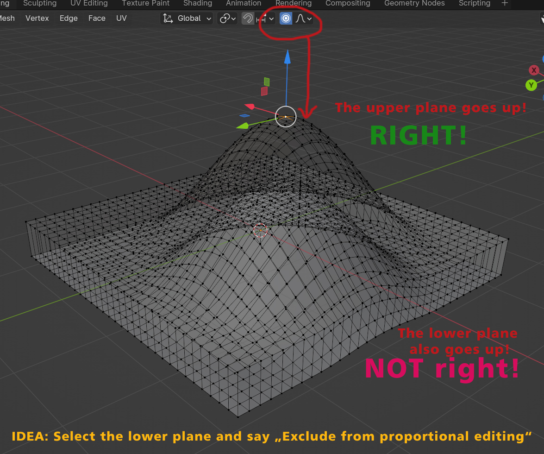Open the Face menu
This screenshot has width=544, height=454.
pos(97,19)
